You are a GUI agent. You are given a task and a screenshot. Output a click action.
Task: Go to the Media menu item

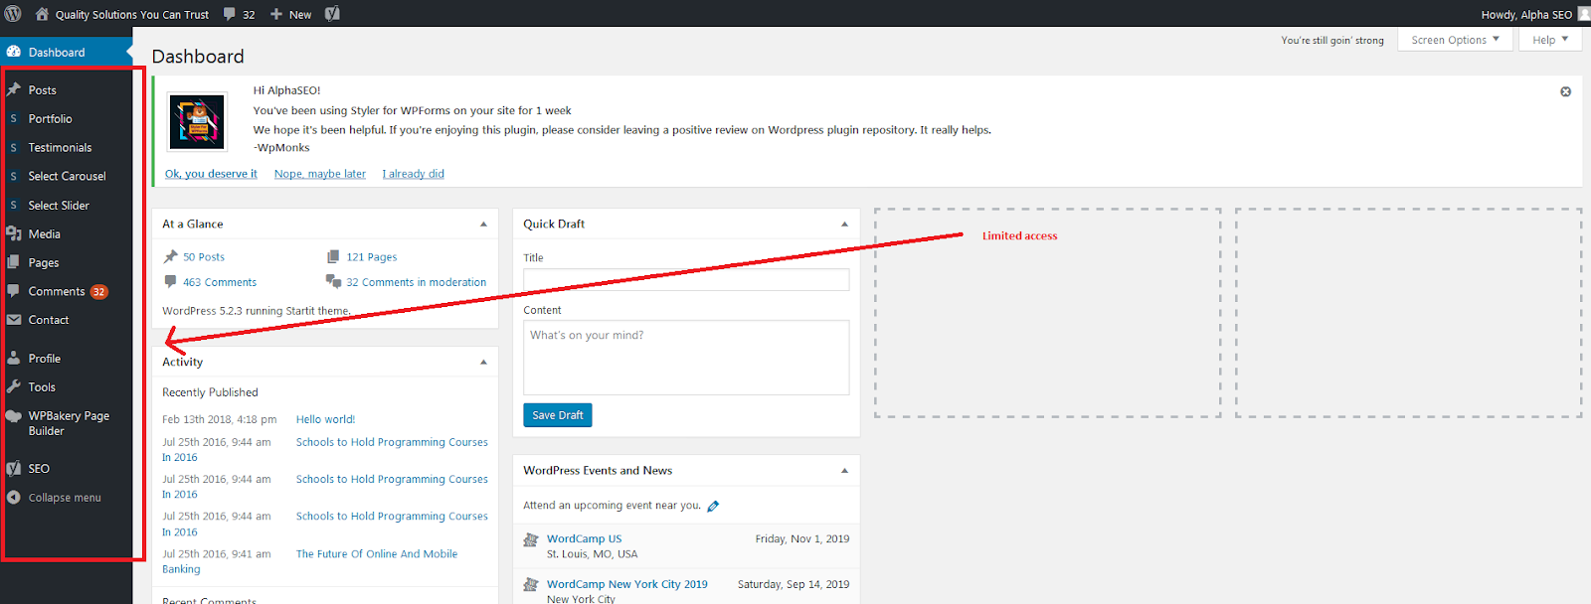(x=44, y=234)
